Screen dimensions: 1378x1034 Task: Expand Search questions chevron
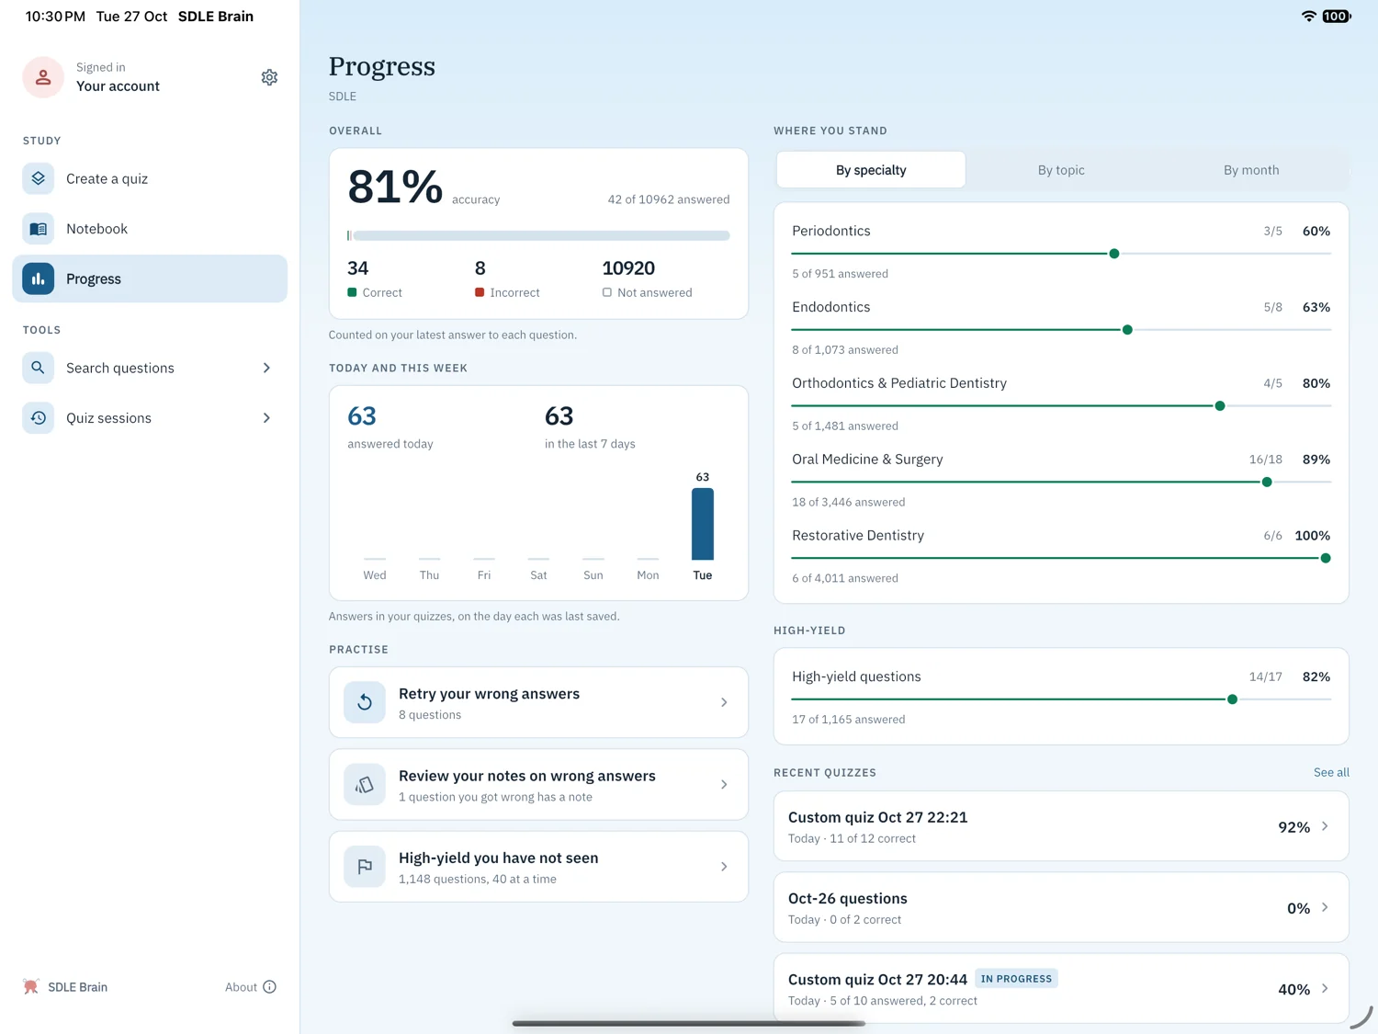point(266,368)
